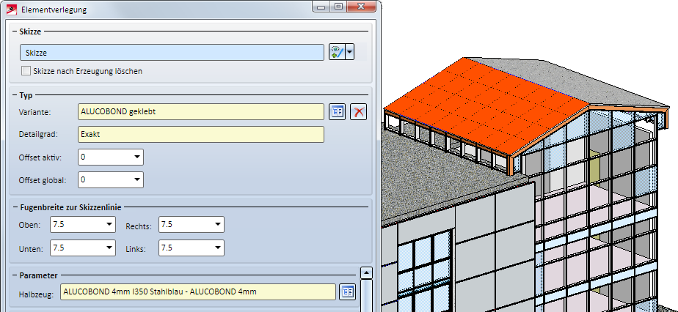This screenshot has height=312, width=678.
Task: Click the Typ section heading
Action: [x=26, y=95]
